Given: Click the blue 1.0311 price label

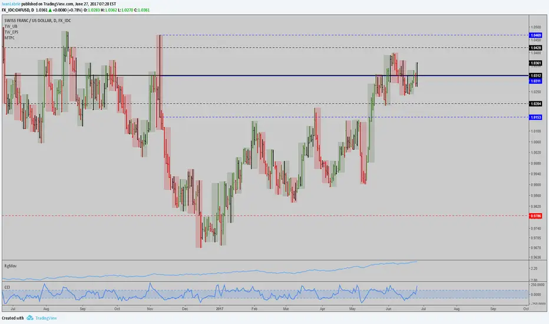Looking at the screenshot, I should pyautogui.click(x=535, y=81).
